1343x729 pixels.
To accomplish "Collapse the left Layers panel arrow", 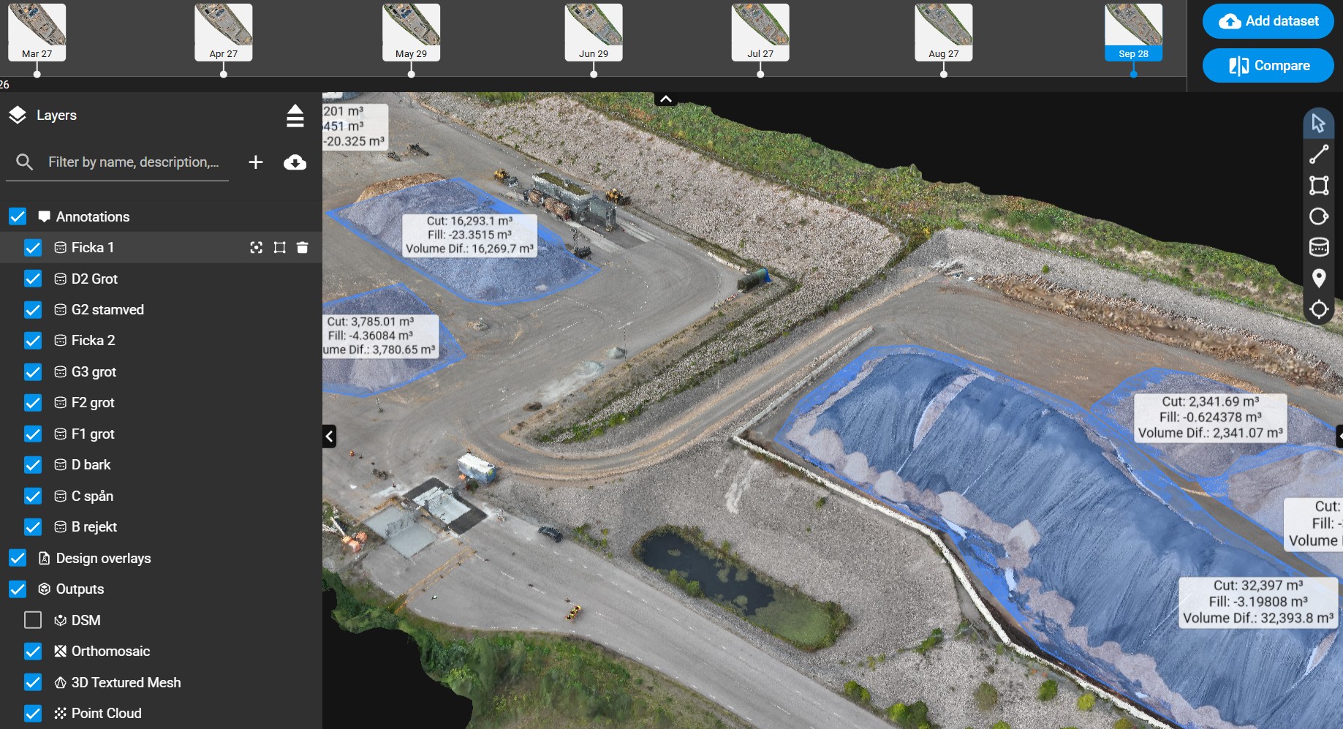I will pyautogui.click(x=329, y=437).
